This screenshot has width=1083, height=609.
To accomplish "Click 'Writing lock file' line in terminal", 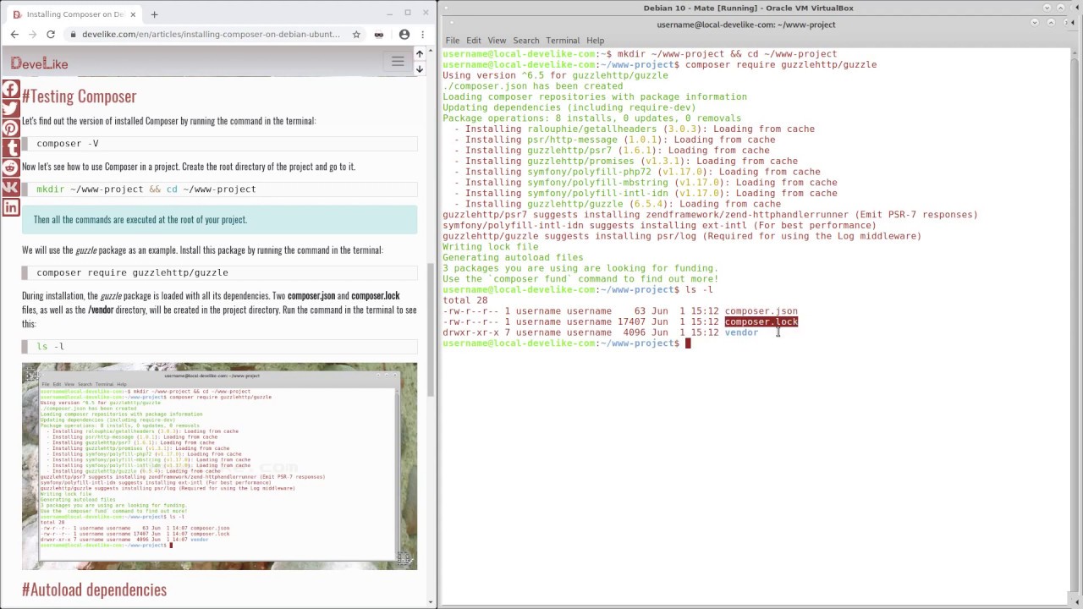I will [491, 247].
